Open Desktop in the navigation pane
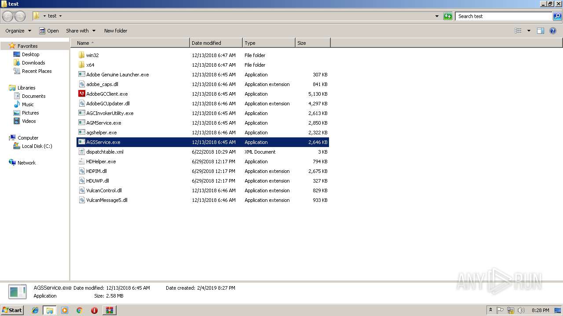 tap(30, 54)
